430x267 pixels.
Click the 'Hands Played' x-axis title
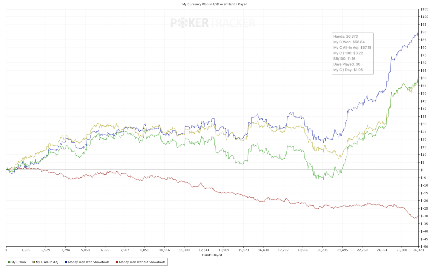click(212, 255)
